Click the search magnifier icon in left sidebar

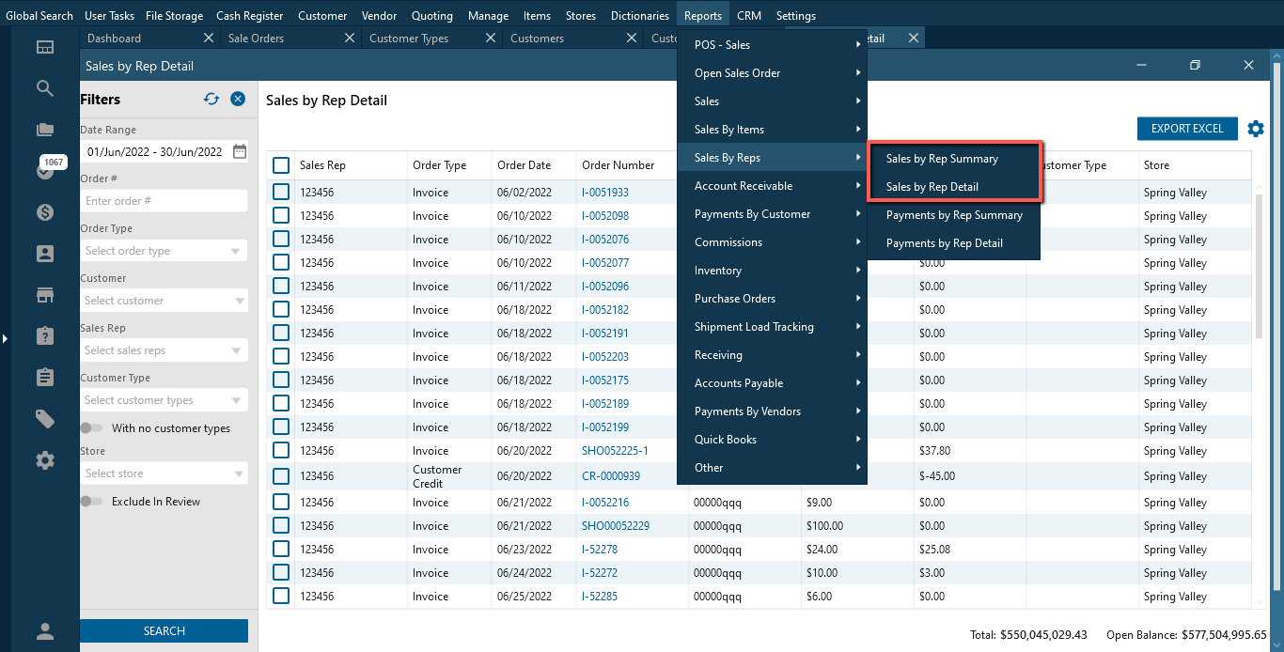coord(45,88)
